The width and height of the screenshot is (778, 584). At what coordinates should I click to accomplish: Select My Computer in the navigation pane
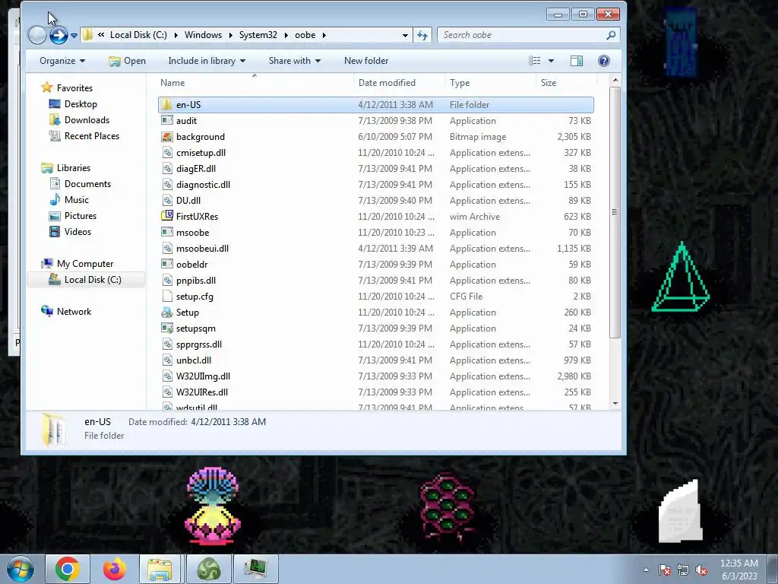point(85,264)
